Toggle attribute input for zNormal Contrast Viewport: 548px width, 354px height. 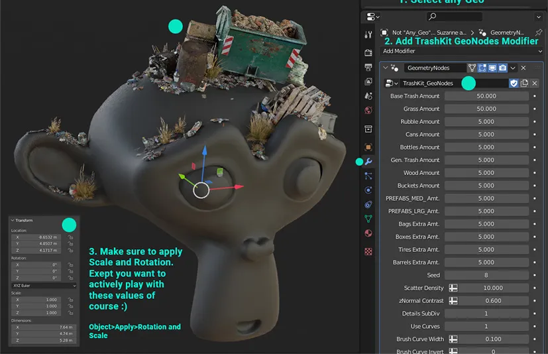pyautogui.click(x=453, y=301)
